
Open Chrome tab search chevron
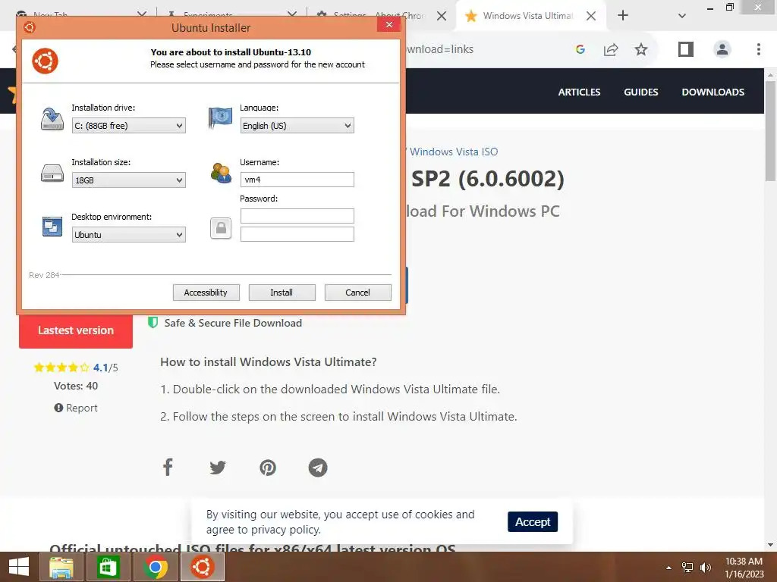pos(682,16)
